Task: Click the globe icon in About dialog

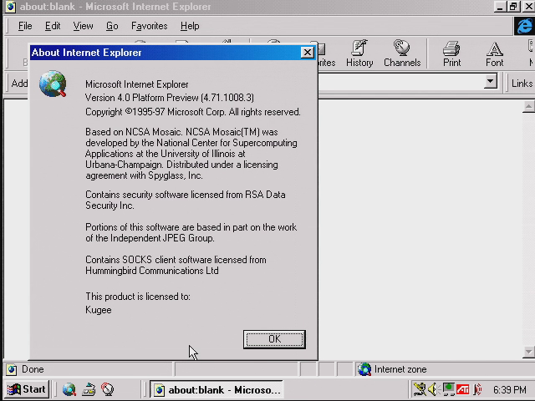Action: [x=53, y=84]
